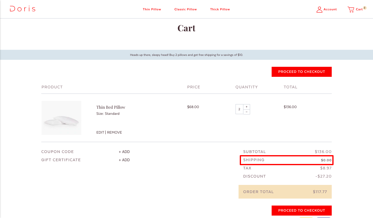Click EDIT under Thin Bed Pillow
Viewport: 373px width, 218px height.
coord(100,132)
